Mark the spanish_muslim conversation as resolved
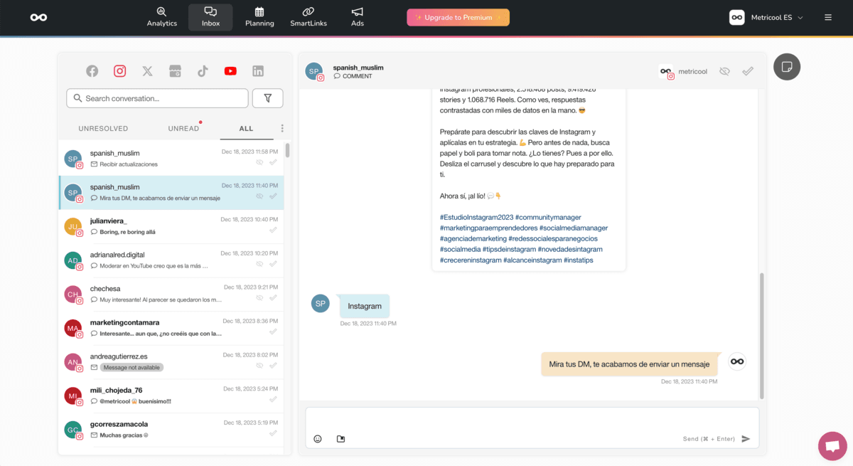The image size is (853, 466). 747,71
